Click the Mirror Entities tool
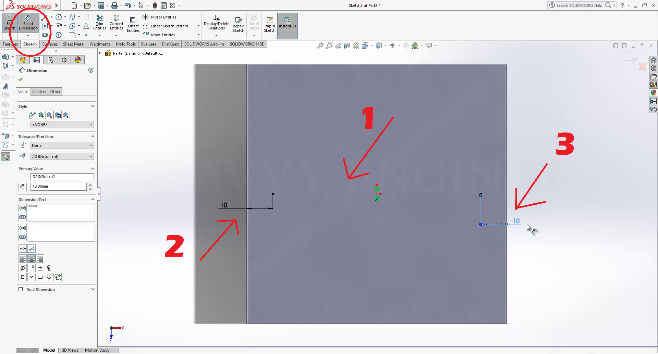 [160, 17]
